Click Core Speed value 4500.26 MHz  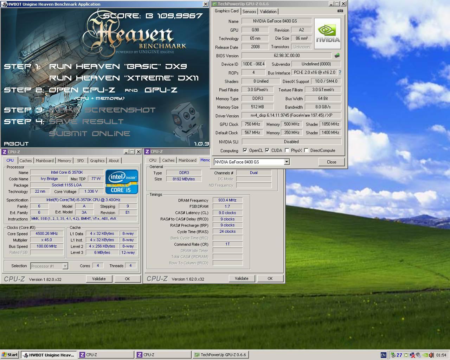pyautogui.click(x=47, y=233)
